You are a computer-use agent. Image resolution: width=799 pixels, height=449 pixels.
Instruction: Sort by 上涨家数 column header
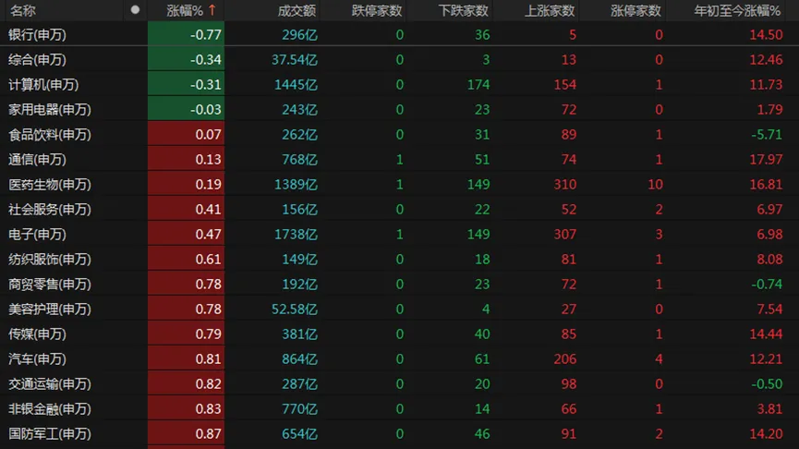point(550,10)
